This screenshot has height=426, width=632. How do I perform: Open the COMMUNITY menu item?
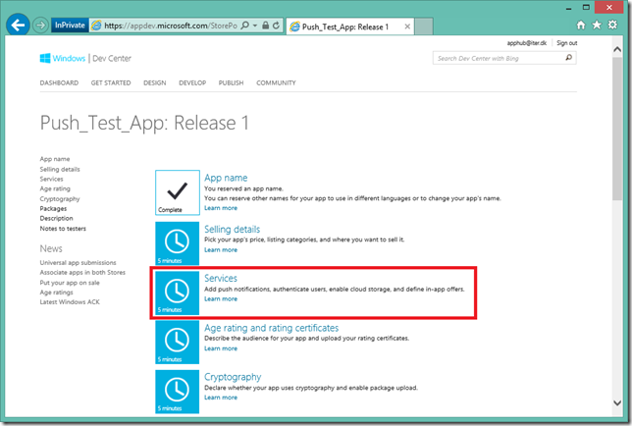click(x=276, y=83)
